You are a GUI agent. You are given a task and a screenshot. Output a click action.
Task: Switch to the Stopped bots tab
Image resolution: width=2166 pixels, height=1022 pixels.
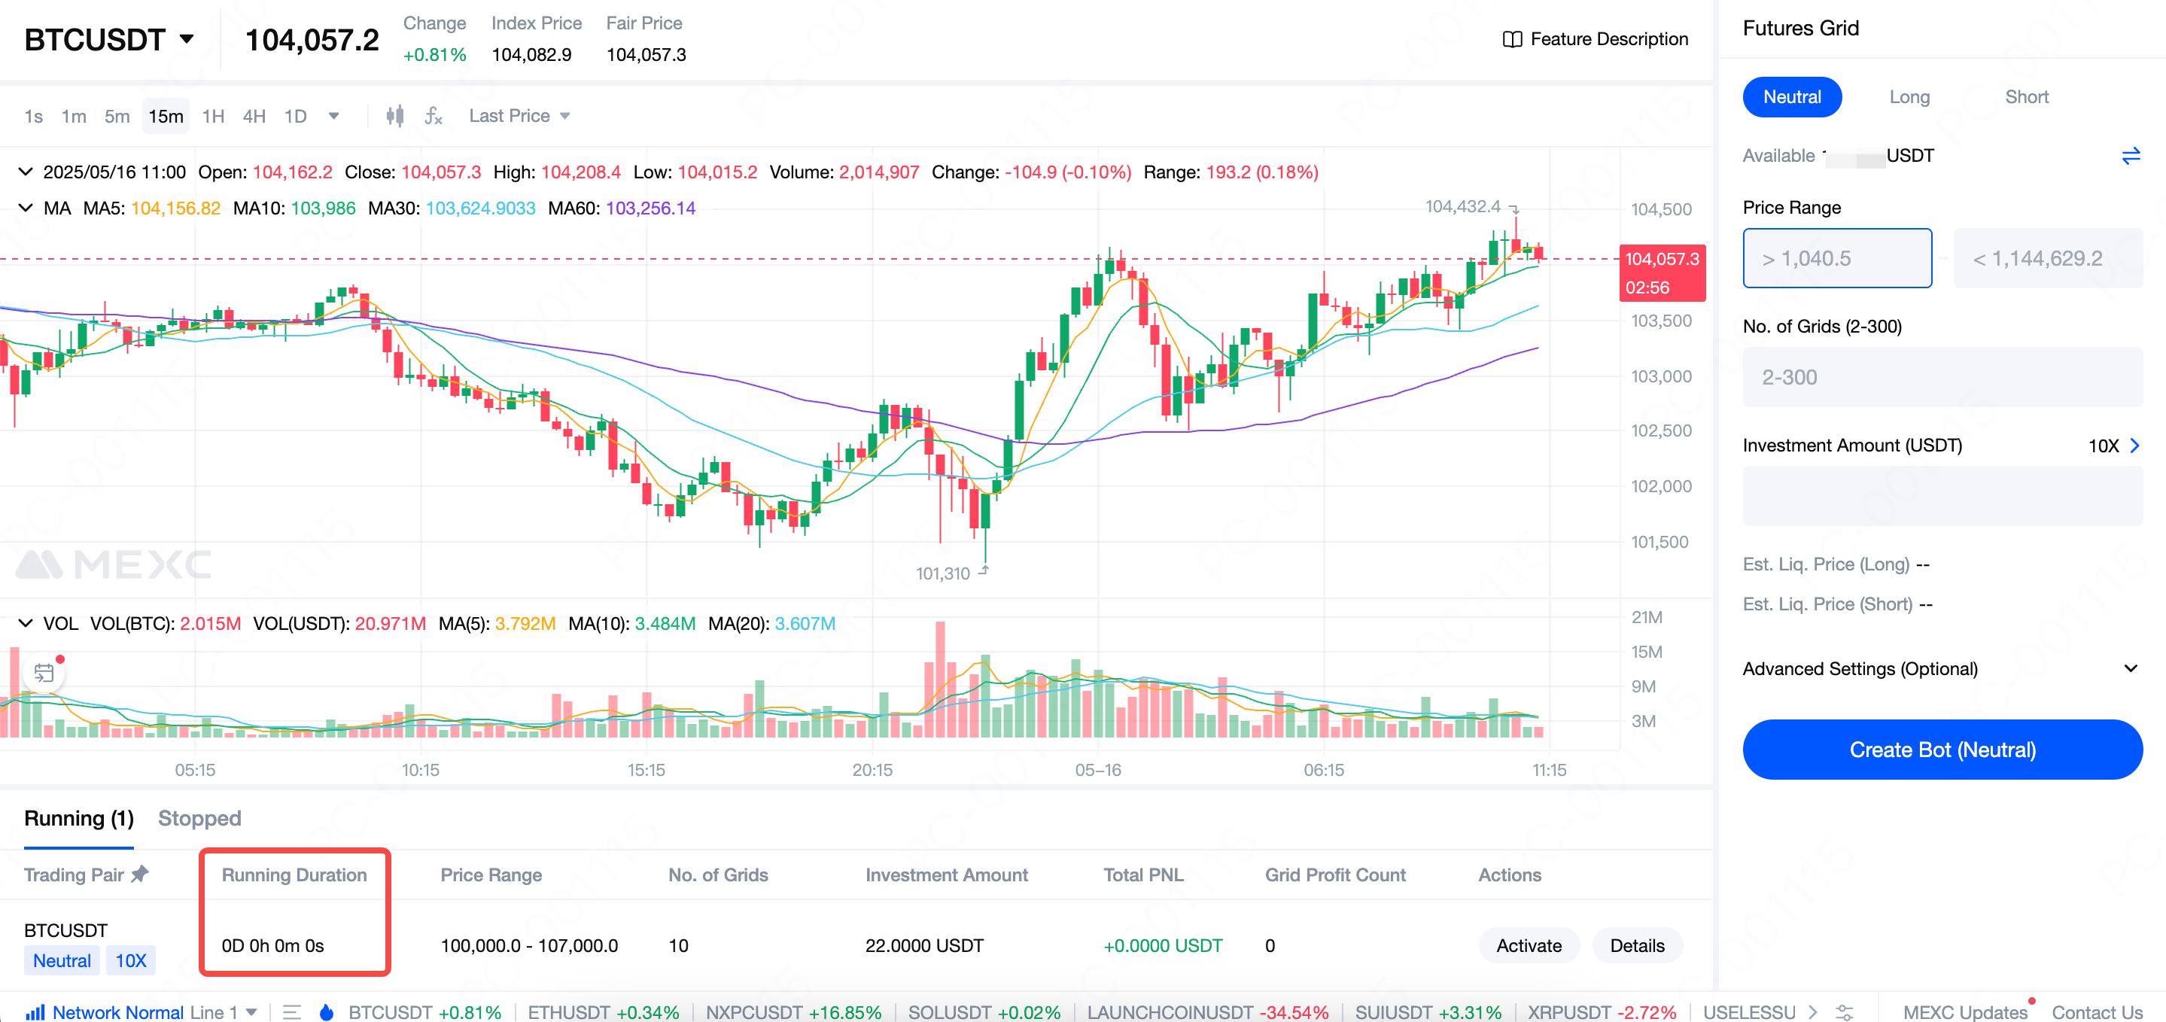point(199,817)
